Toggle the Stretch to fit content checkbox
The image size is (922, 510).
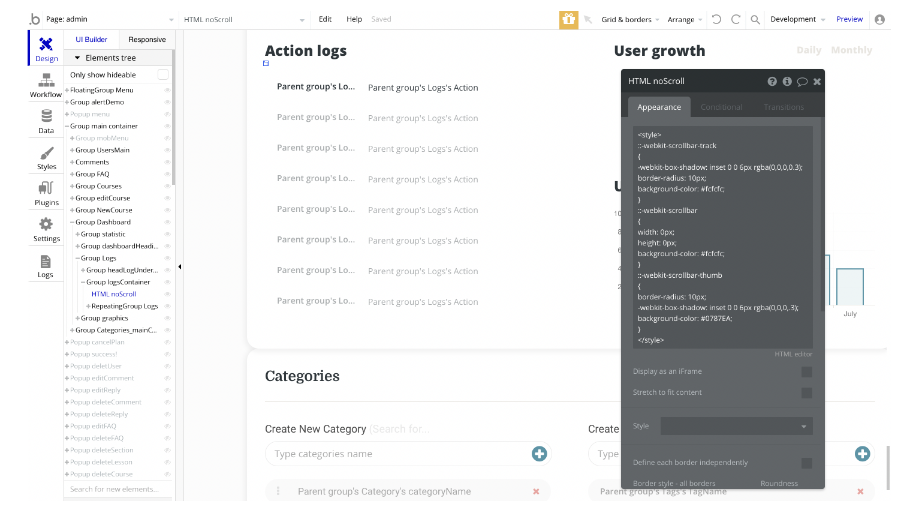(x=807, y=393)
